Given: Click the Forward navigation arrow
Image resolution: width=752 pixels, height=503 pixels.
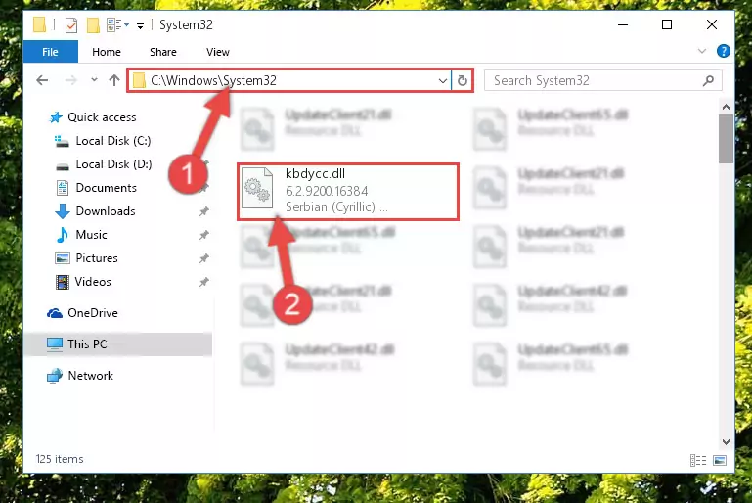Looking at the screenshot, I should click(71, 80).
